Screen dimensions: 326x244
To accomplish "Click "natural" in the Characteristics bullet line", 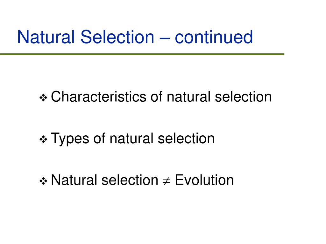I will point(188,97).
